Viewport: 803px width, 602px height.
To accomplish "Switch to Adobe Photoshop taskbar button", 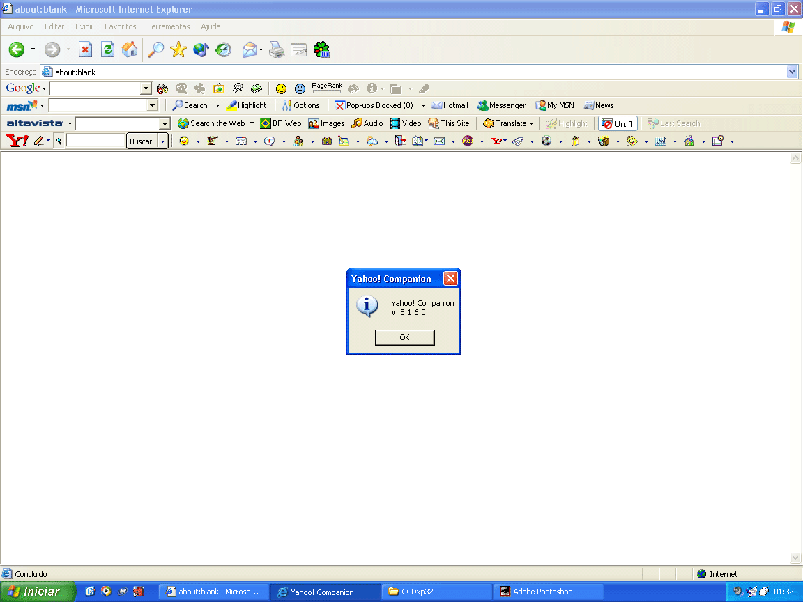I will click(x=549, y=592).
